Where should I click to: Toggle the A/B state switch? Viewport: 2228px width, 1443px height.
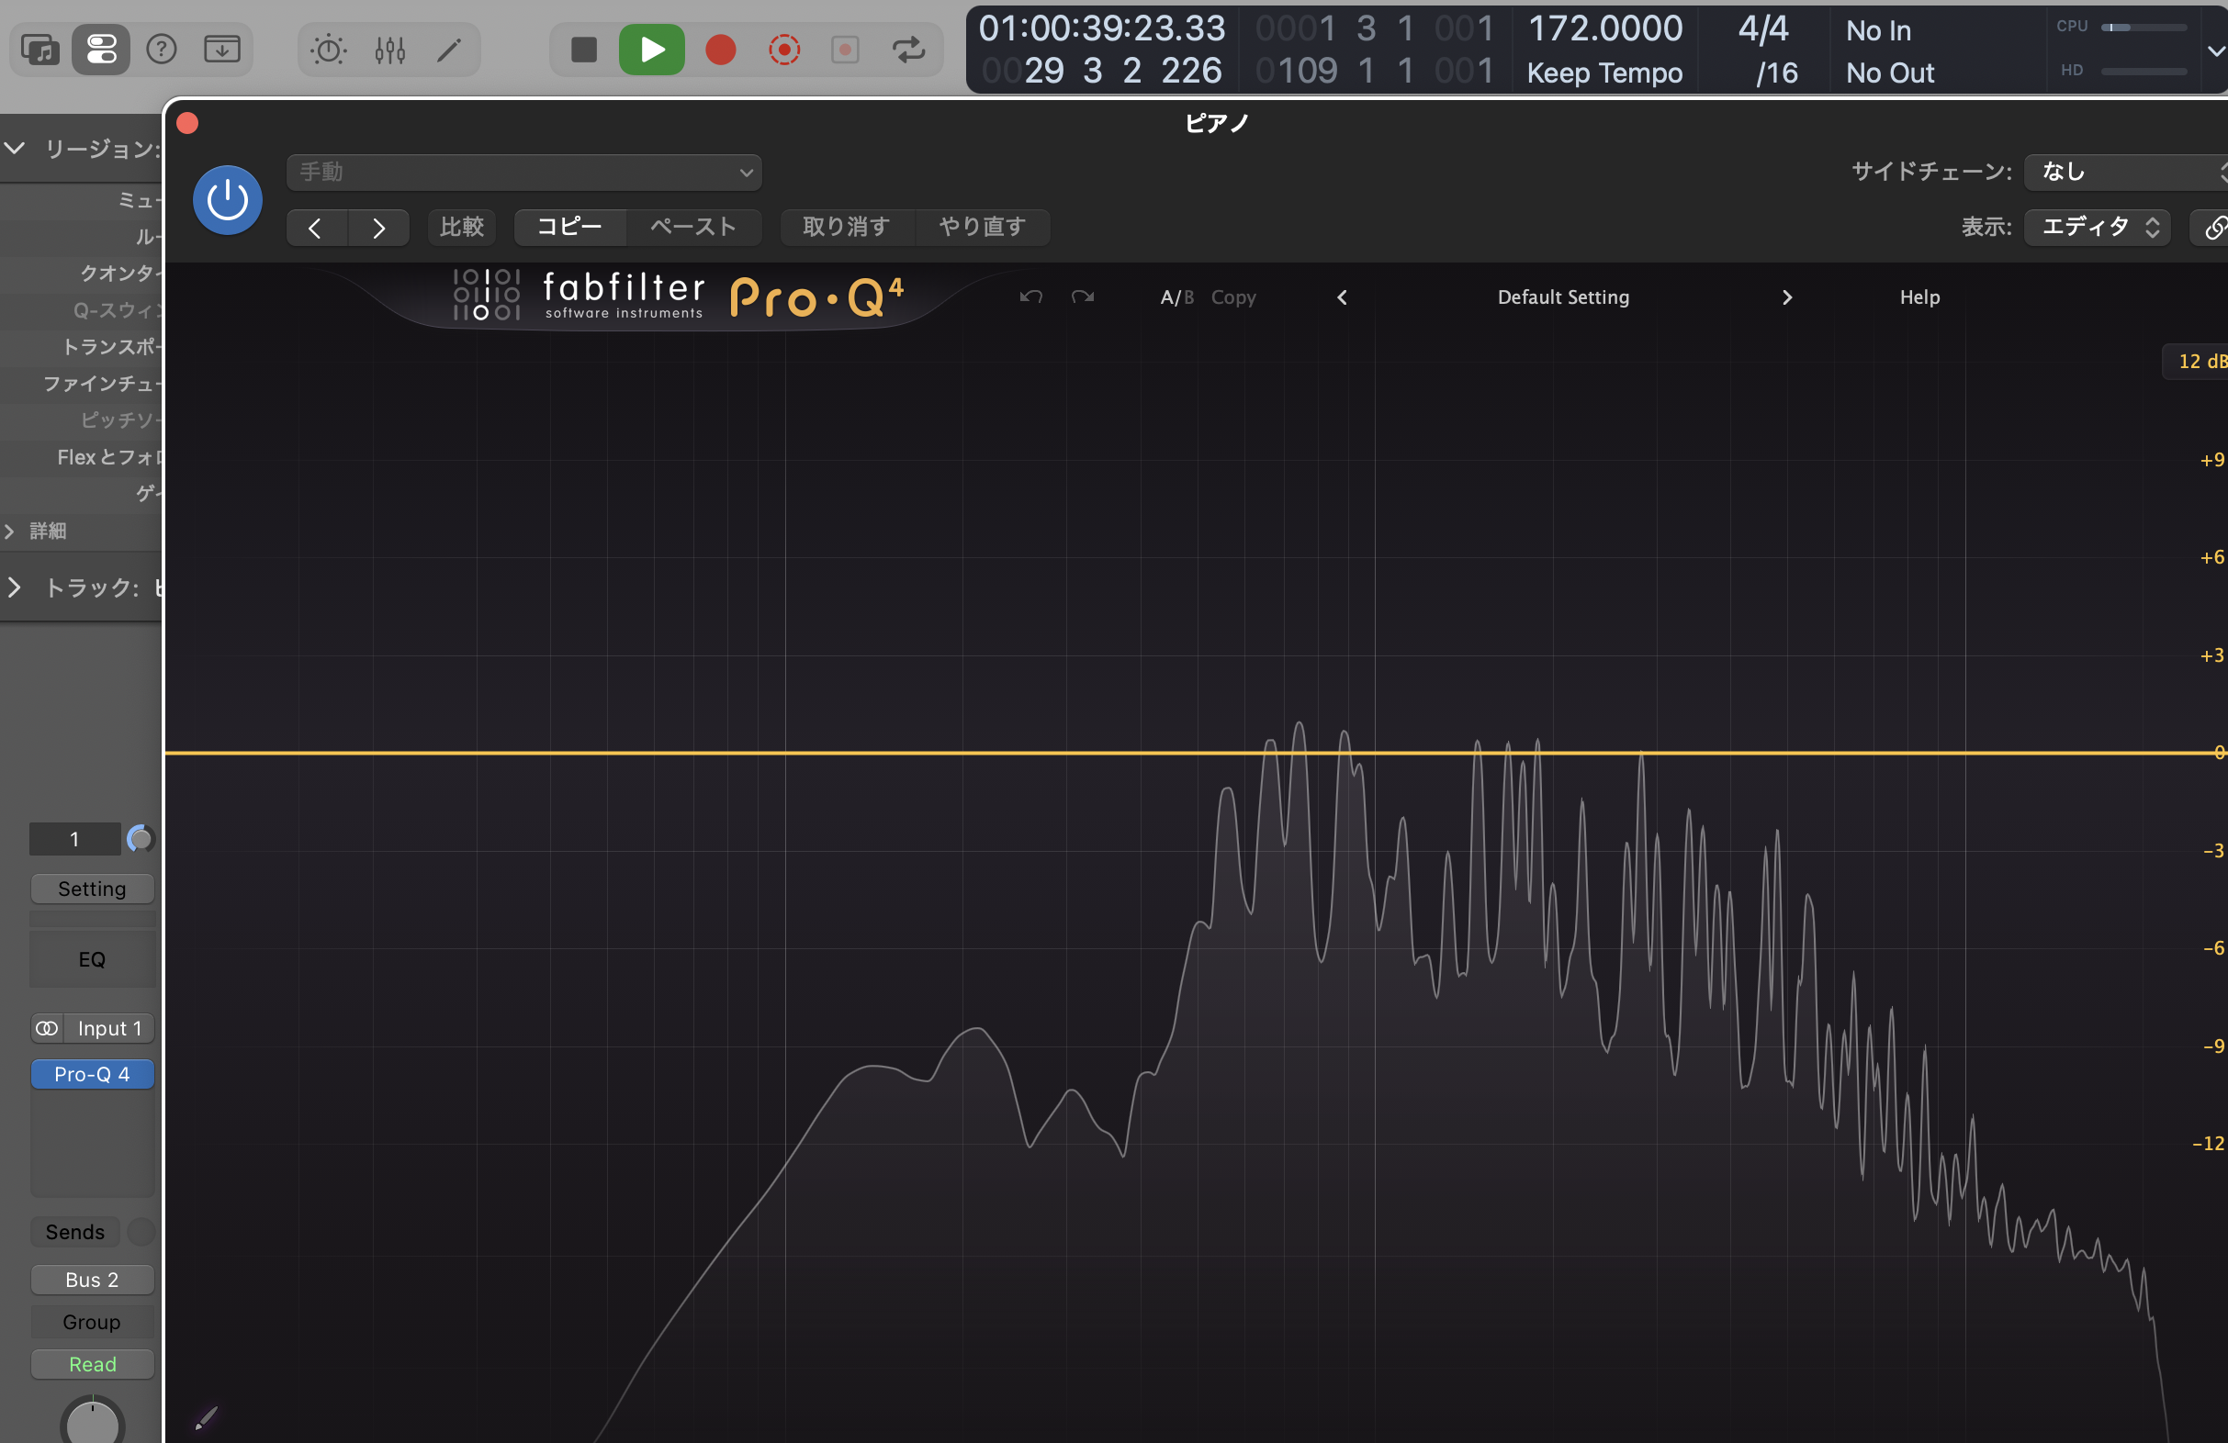[1176, 297]
